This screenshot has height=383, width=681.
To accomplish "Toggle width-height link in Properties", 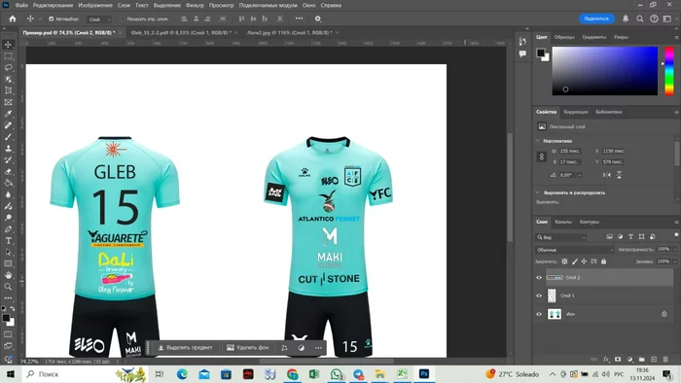I will click(x=542, y=157).
